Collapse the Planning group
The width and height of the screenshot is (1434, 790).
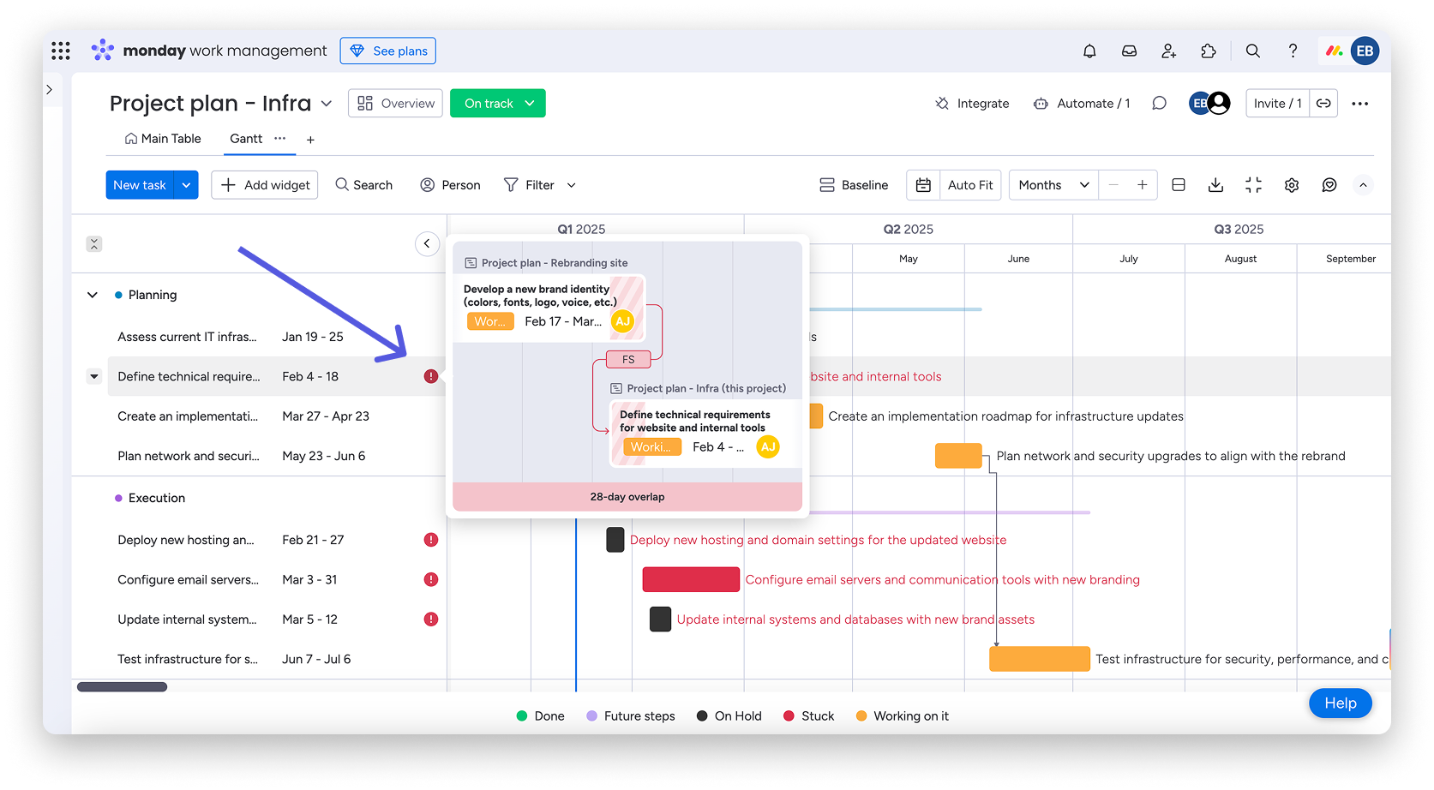(x=93, y=295)
